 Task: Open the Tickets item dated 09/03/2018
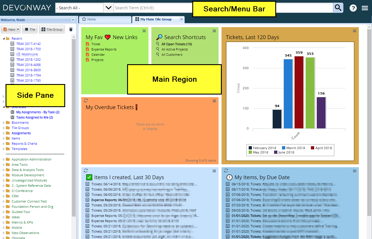[281, 210]
